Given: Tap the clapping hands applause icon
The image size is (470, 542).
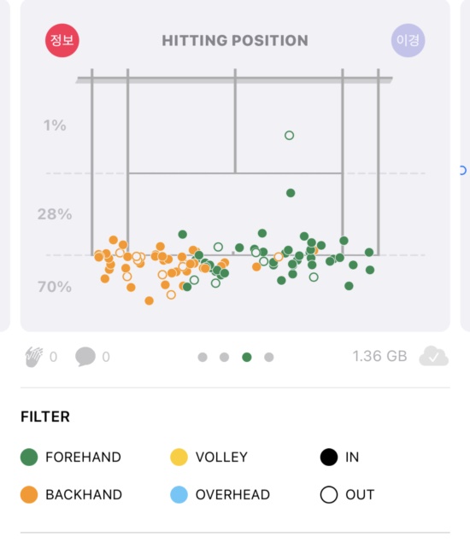Looking at the screenshot, I should click(x=34, y=357).
